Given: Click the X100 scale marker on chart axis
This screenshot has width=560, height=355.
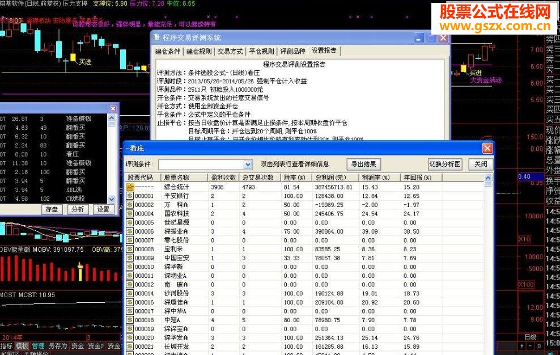Looking at the screenshot, I should [x=526, y=285].
